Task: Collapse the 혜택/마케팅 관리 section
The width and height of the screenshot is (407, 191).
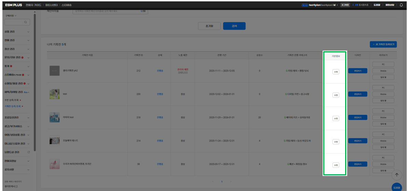Action: pos(17,92)
